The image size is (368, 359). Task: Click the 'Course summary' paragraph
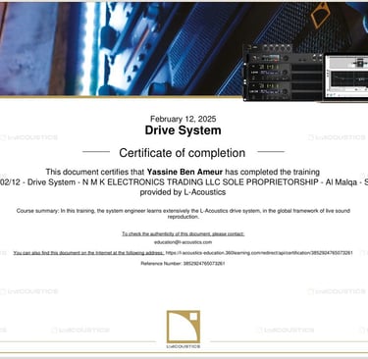point(184,214)
